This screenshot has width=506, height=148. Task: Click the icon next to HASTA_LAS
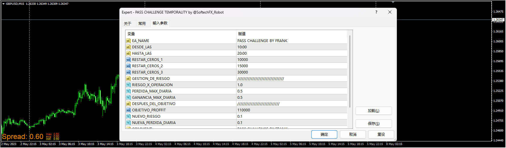pos(128,53)
